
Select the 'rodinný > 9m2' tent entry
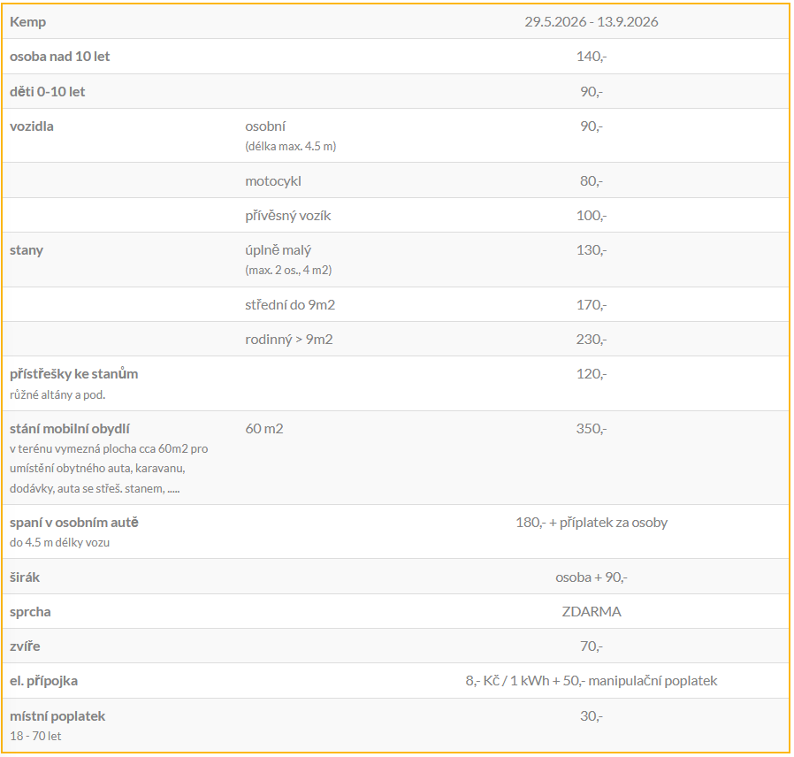coord(289,339)
